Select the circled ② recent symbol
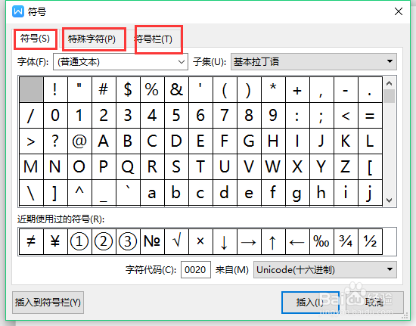416x326 pixels. [x=104, y=241]
